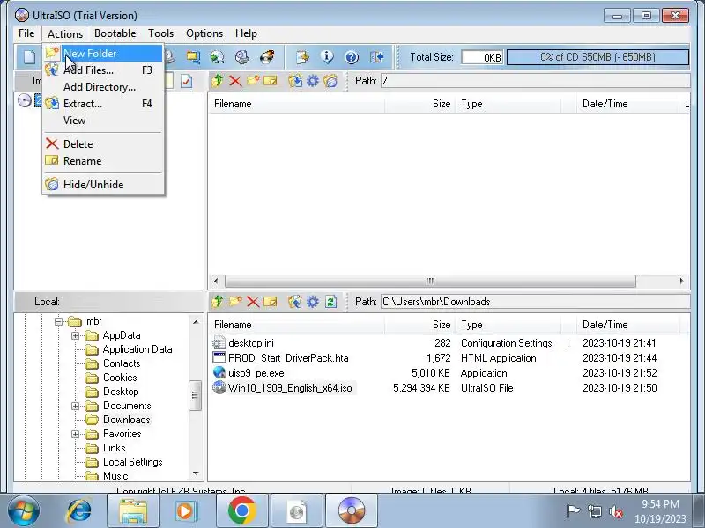Sort image files by Filename column header

[297, 104]
